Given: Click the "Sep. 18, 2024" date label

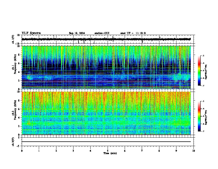Looking at the screenshot, I should (77, 33).
